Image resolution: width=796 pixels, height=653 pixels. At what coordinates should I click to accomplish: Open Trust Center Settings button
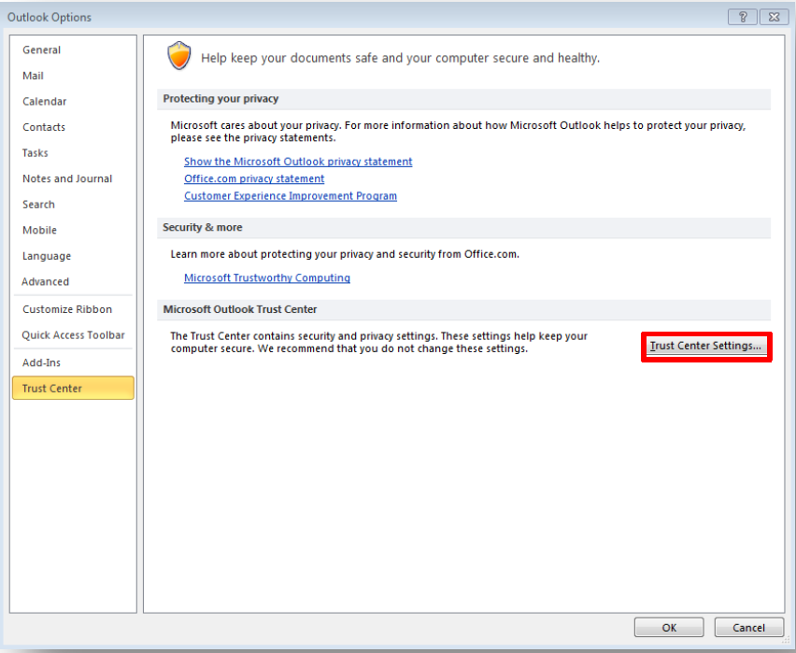(706, 346)
